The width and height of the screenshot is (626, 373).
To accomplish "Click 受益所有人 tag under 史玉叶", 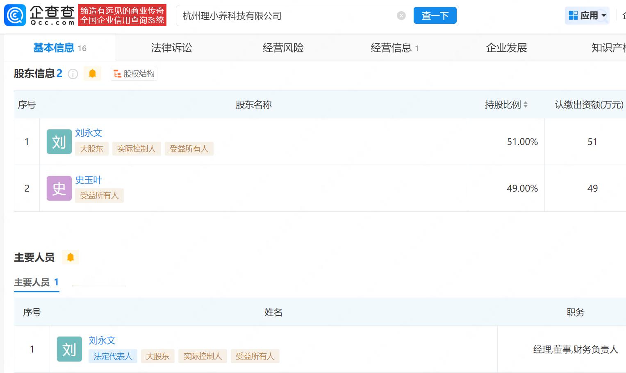I will pos(99,195).
